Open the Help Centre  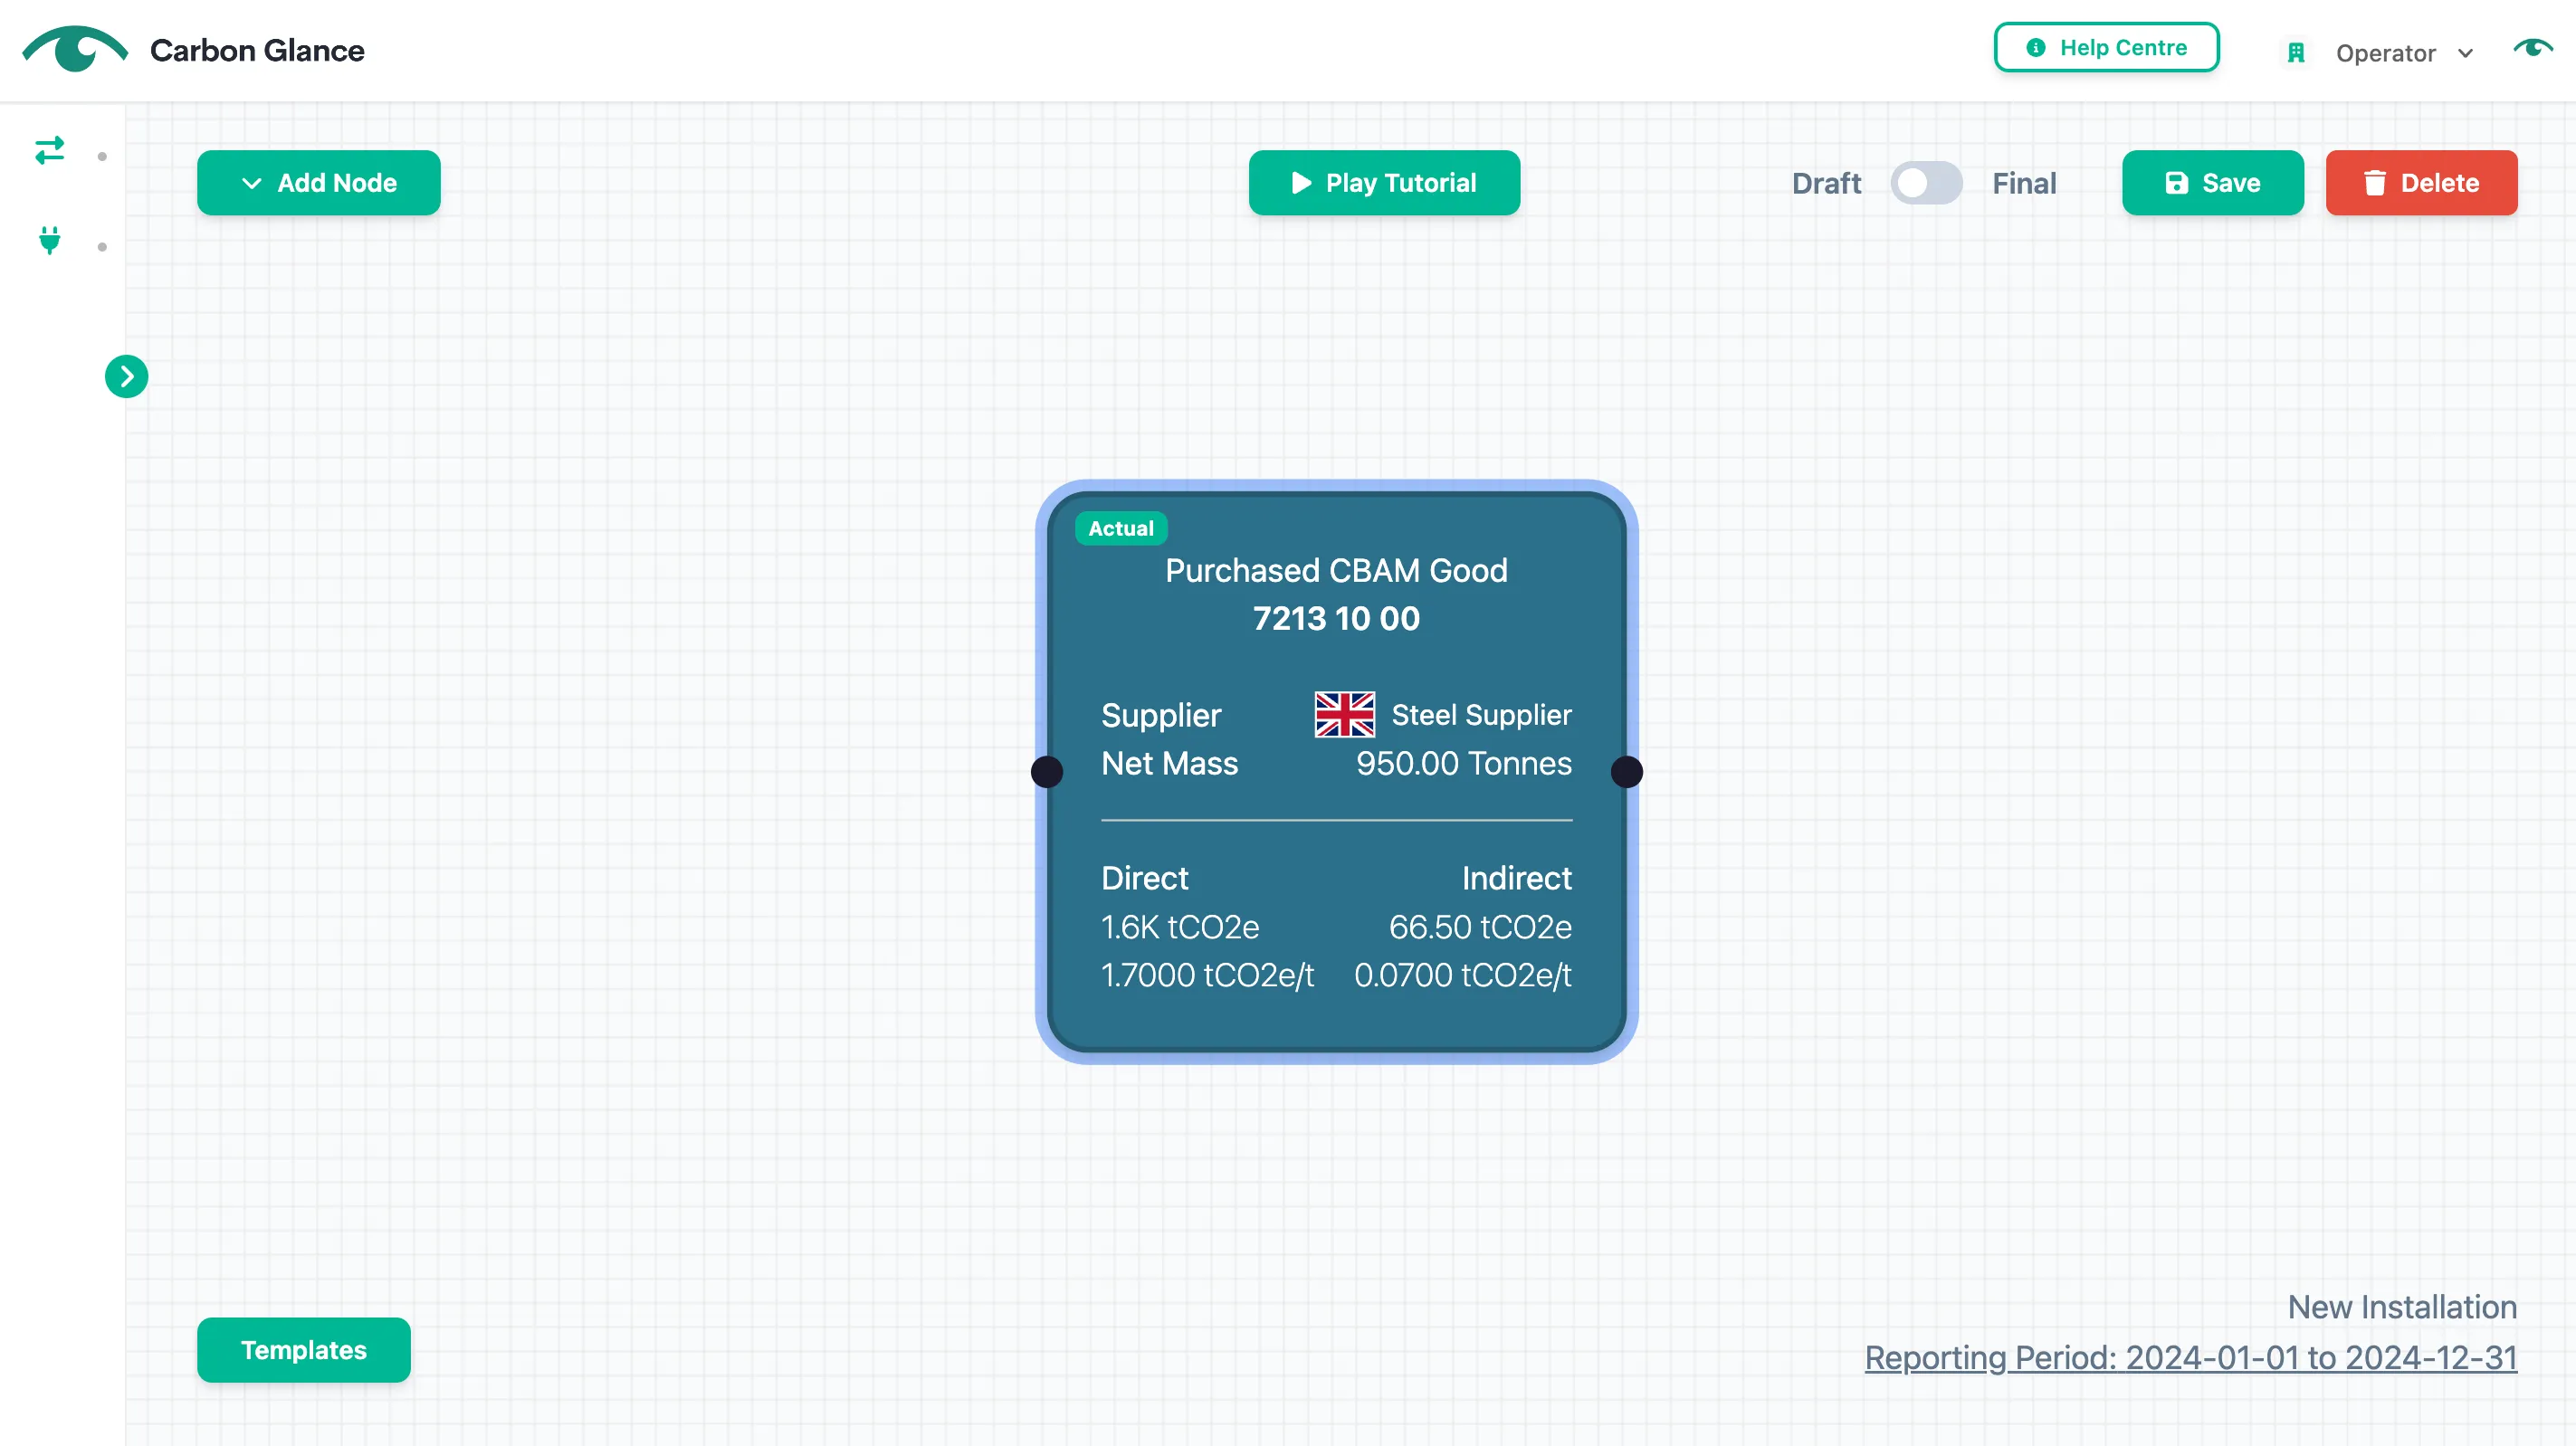(2107, 48)
